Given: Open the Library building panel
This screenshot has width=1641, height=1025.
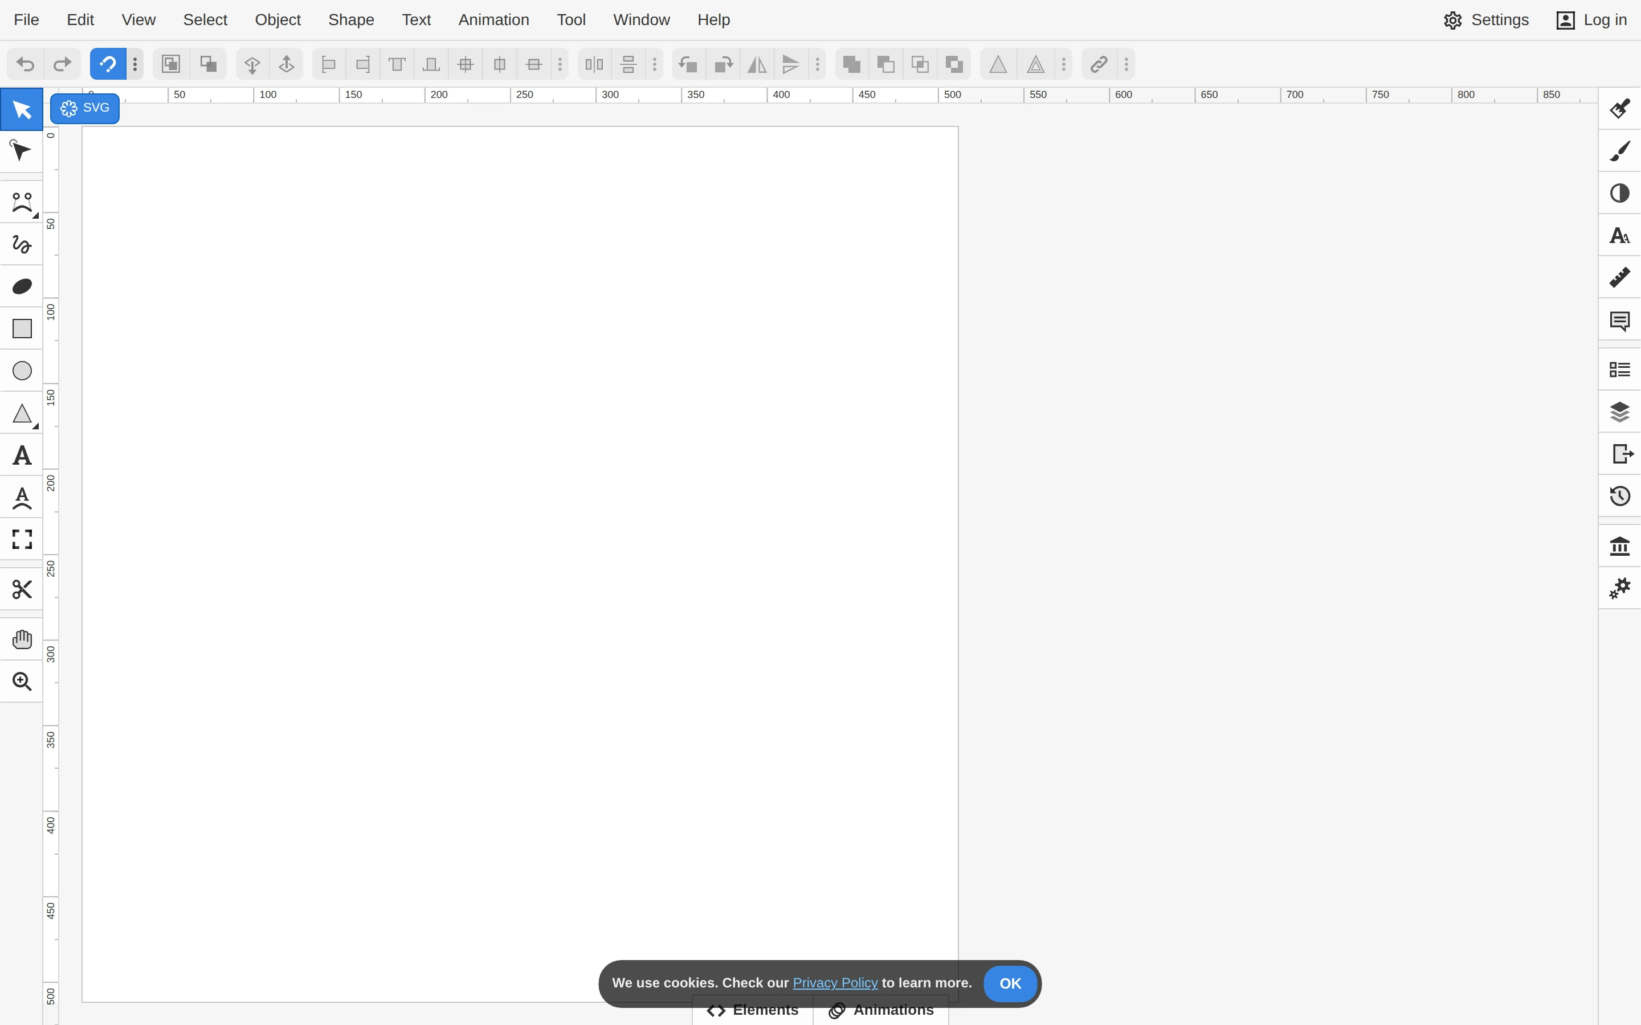Looking at the screenshot, I should click(x=1619, y=546).
